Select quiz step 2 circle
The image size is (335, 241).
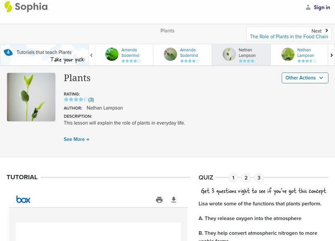coord(246,177)
